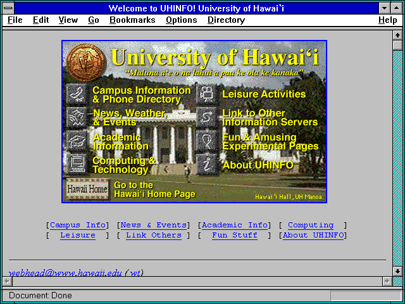Image resolution: width=405 pixels, height=304 pixels.
Task: Maximize the window with the up arrow button
Action: [x=397, y=8]
